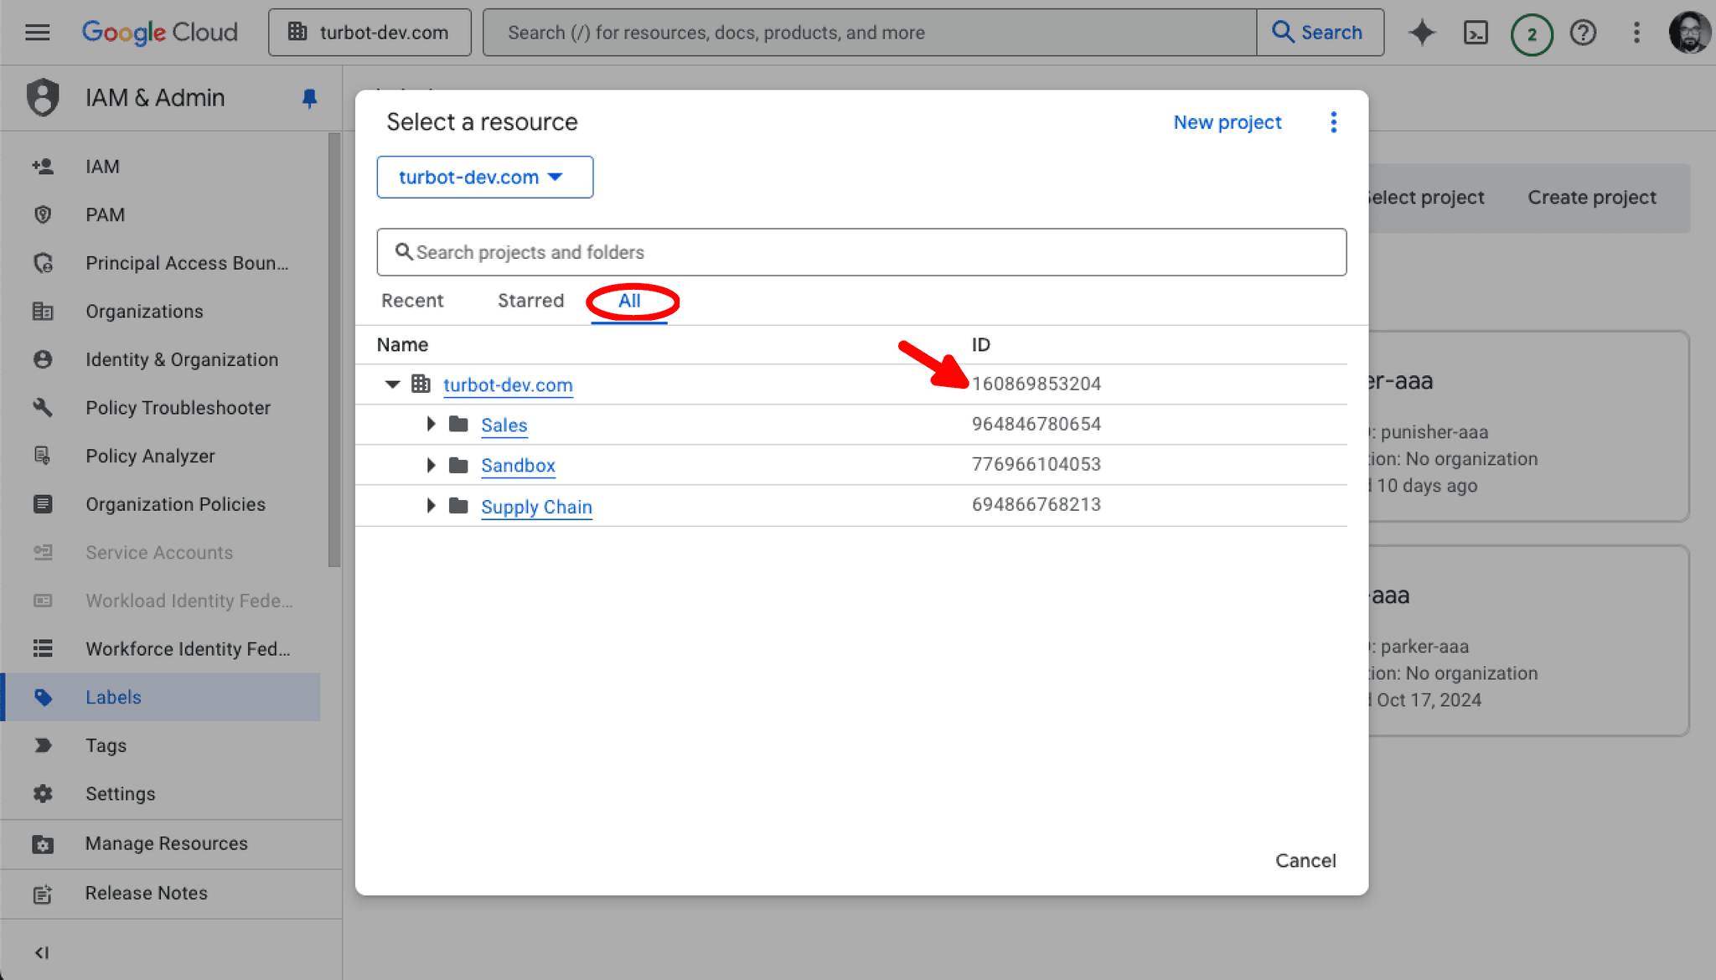Select the Supply Chain folder link

[536, 508]
